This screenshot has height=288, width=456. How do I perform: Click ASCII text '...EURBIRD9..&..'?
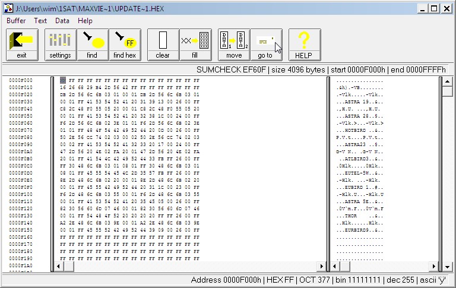pyautogui.click(x=360, y=230)
